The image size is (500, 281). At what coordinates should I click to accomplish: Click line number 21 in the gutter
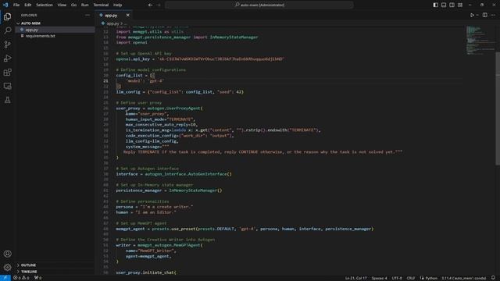point(105,81)
